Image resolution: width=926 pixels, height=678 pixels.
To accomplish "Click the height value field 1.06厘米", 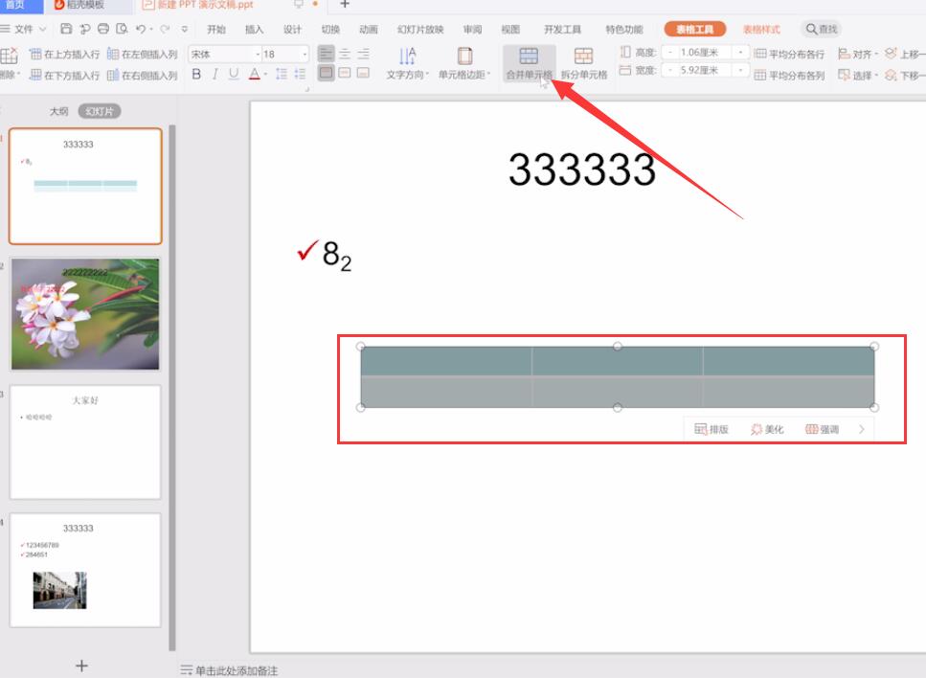I will click(704, 53).
